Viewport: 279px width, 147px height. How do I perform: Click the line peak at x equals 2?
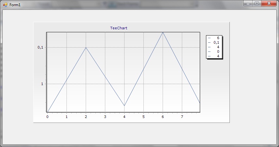86,48
